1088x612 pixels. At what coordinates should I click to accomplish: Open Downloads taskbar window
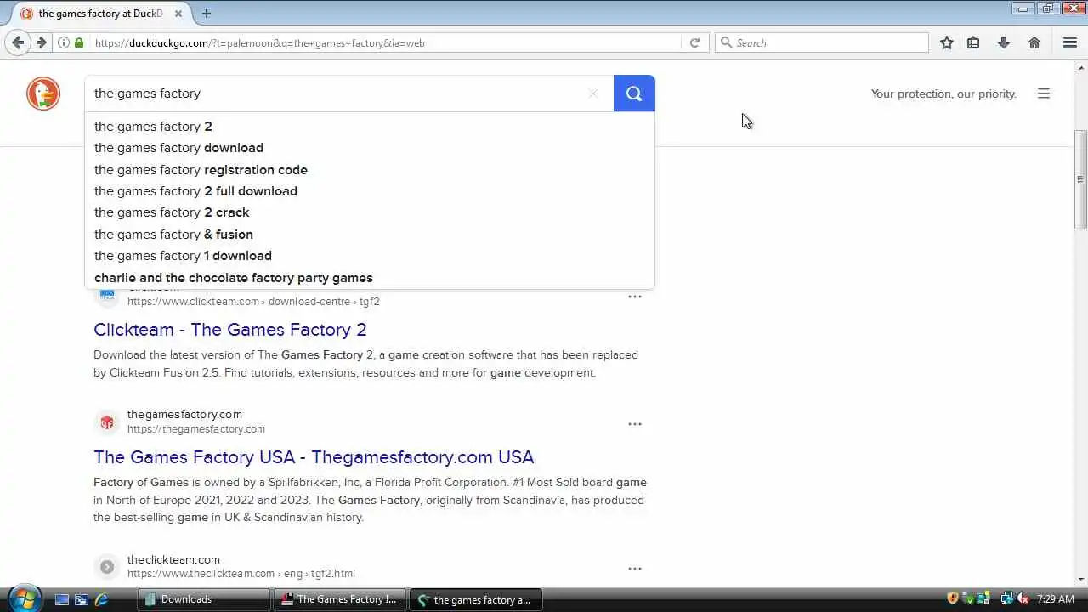[x=204, y=599]
